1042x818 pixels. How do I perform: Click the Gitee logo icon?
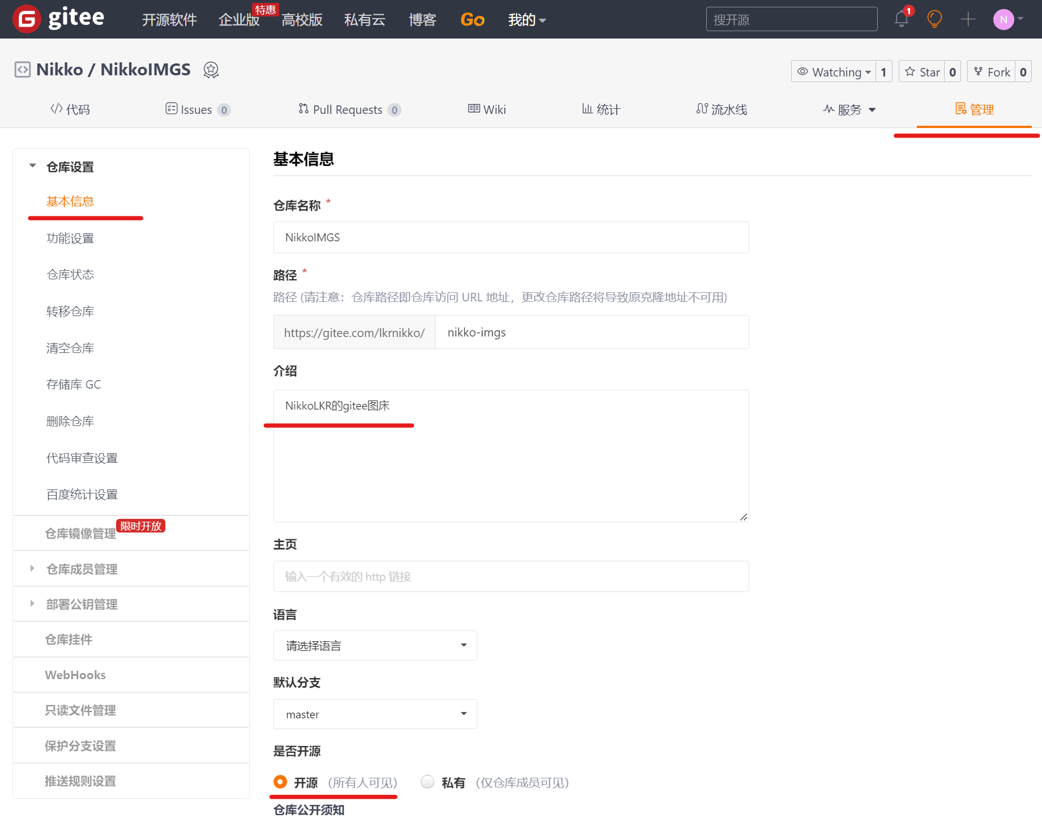pyautogui.click(x=25, y=19)
